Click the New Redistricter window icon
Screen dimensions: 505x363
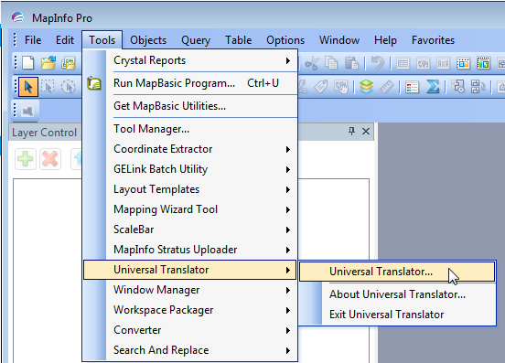(x=483, y=63)
